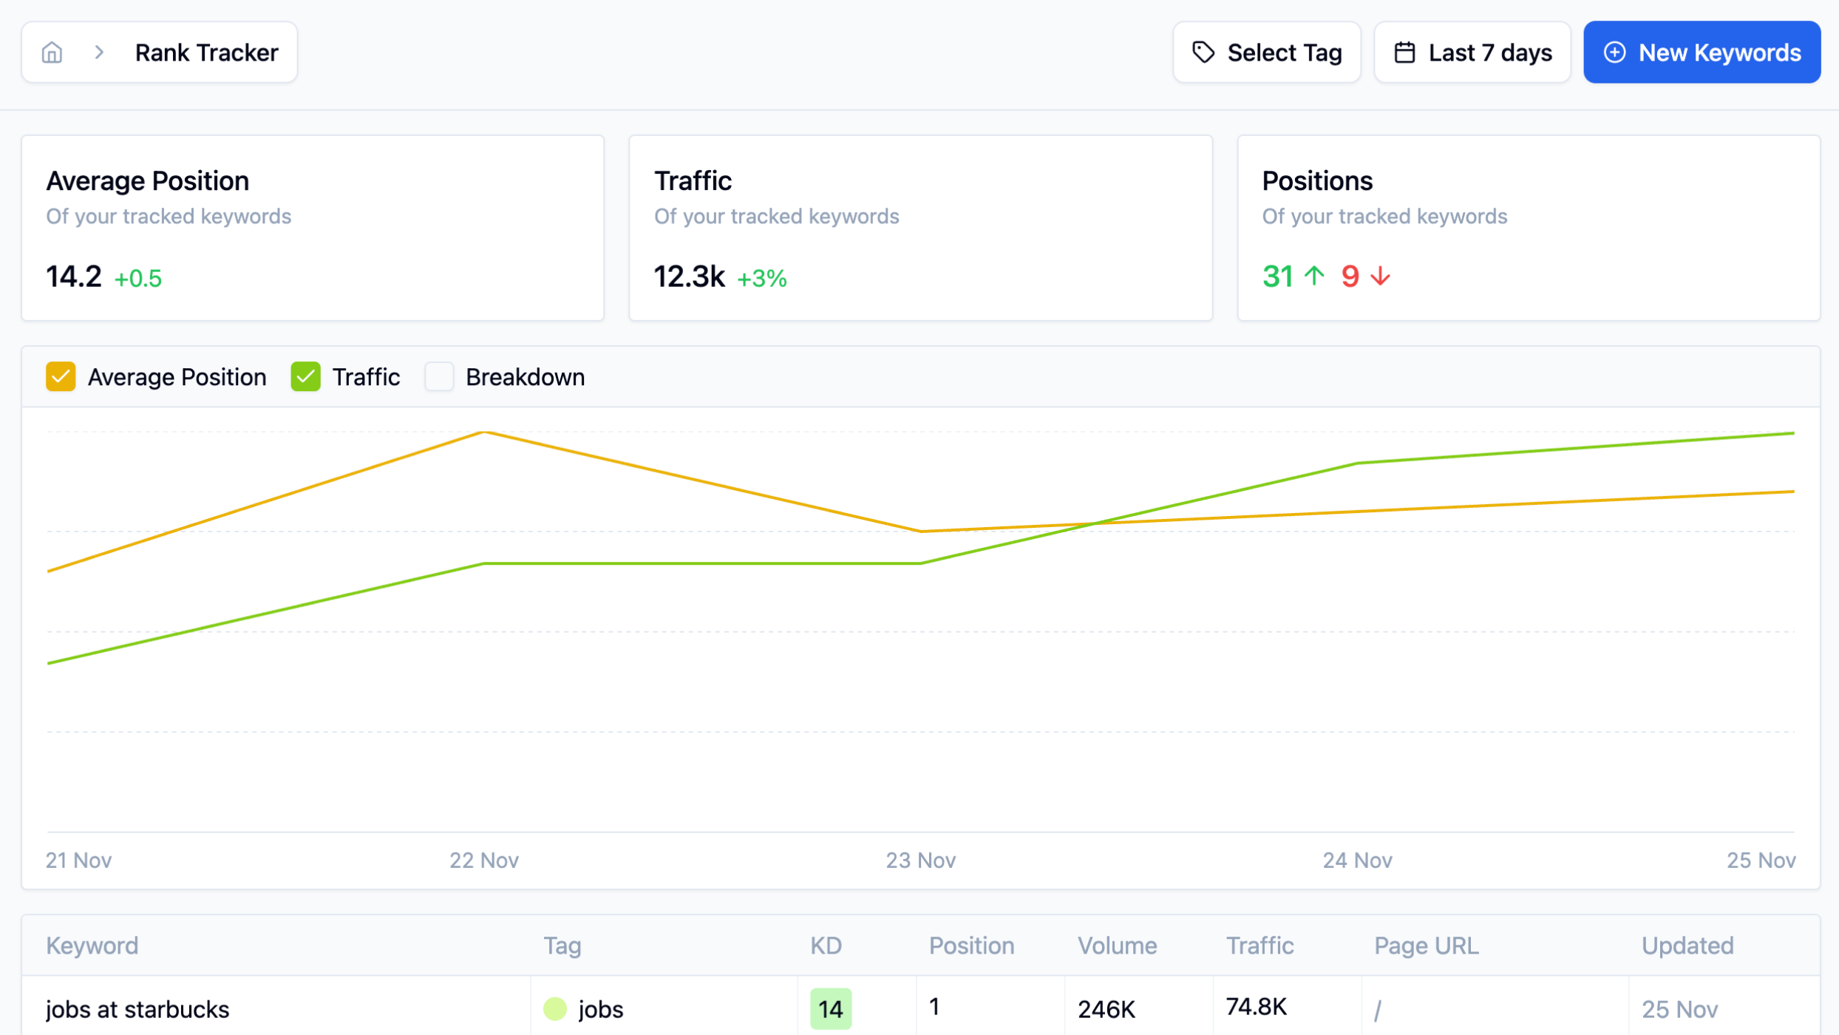
Task: Click Rank Tracker breadcrumb item
Action: coord(206,52)
